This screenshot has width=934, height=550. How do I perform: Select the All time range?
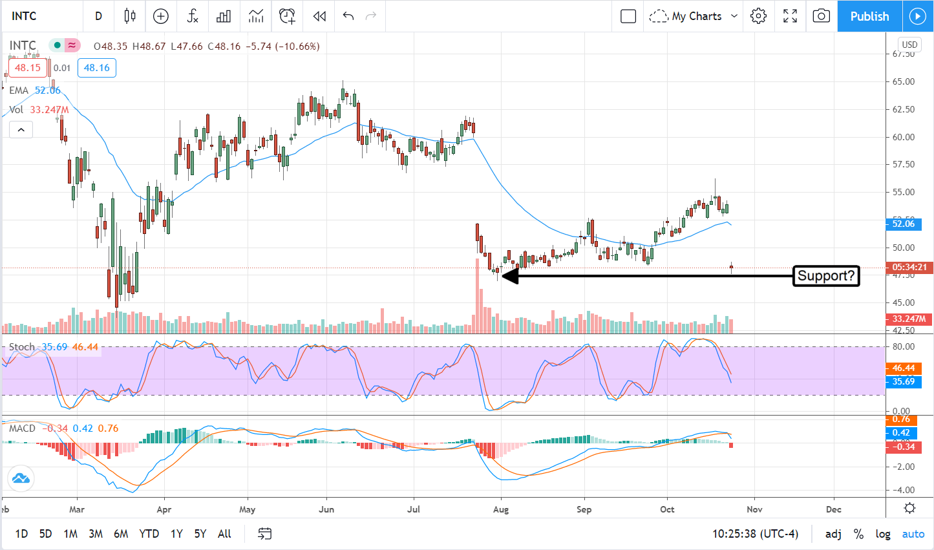click(224, 534)
